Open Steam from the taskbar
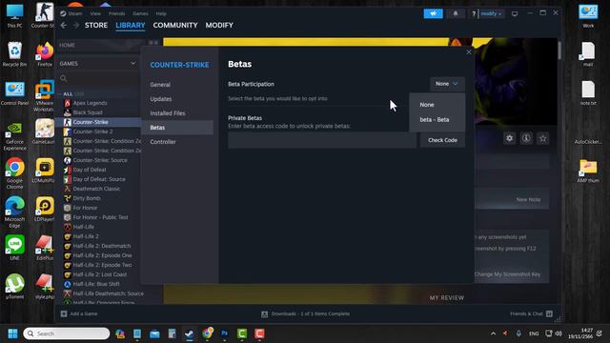 tap(190, 333)
